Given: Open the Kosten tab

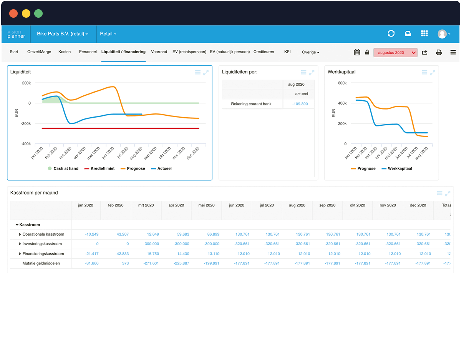Looking at the screenshot, I should (x=65, y=52).
